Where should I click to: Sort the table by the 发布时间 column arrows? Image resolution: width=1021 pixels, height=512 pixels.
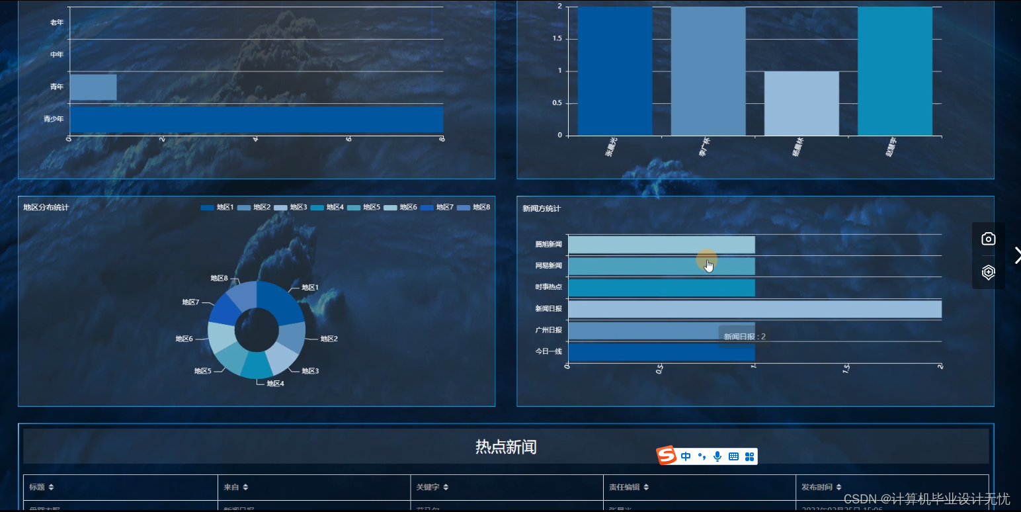tap(838, 488)
